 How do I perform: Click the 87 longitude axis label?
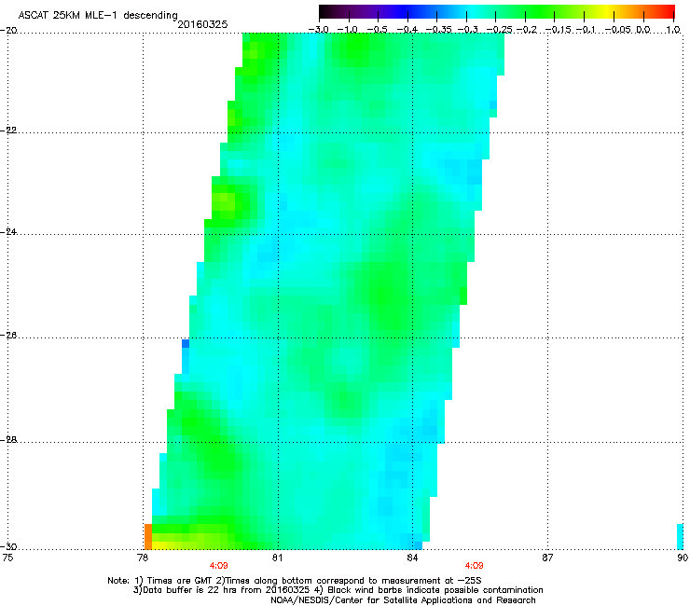coord(547,558)
